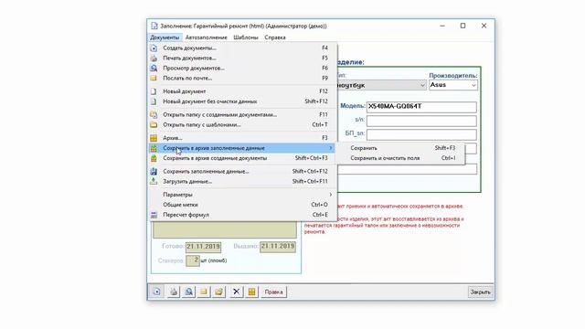Open the Шаблоны menu
This screenshot has height=329, width=585.
tap(246, 37)
